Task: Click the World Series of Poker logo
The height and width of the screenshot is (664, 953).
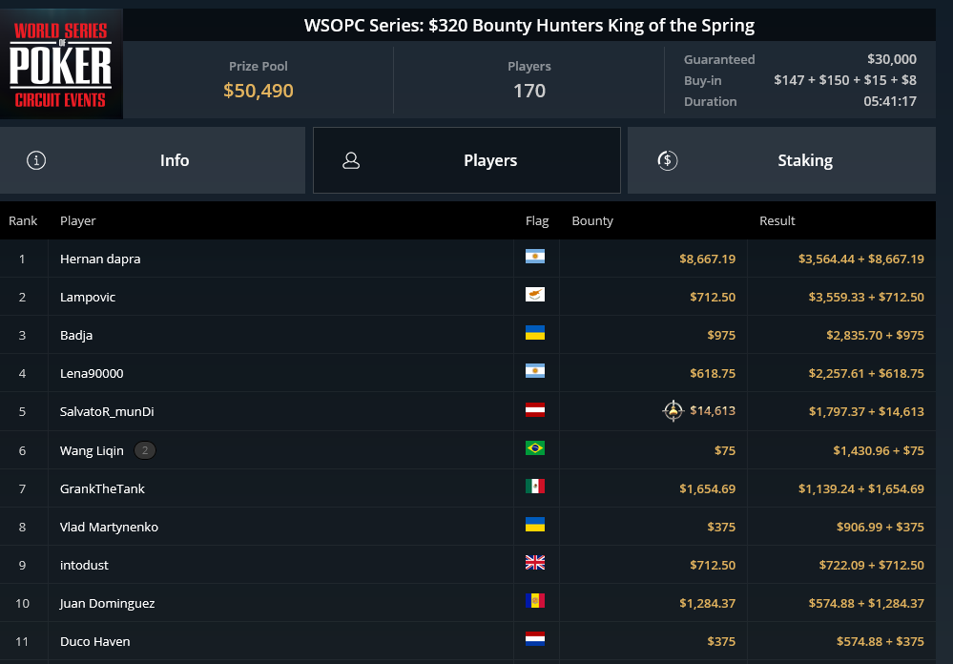Action: 61,64
